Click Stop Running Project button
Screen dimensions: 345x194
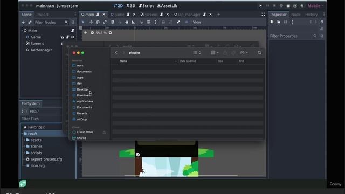274,6
